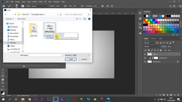The height and width of the screenshot is (102, 182).
Task: Click add layer style fx icon
Action: pyautogui.click(x=160, y=95)
